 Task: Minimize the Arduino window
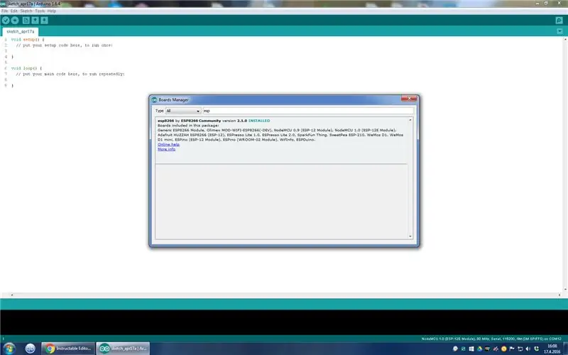[537, 3]
